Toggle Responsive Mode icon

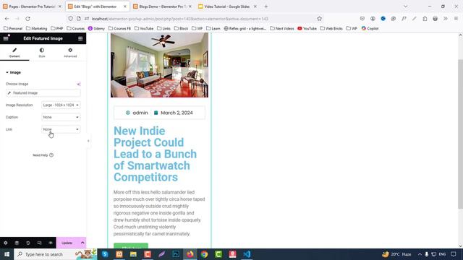(39, 243)
